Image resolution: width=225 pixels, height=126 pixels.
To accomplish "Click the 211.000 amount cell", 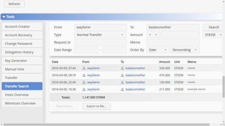I will click(165, 90).
